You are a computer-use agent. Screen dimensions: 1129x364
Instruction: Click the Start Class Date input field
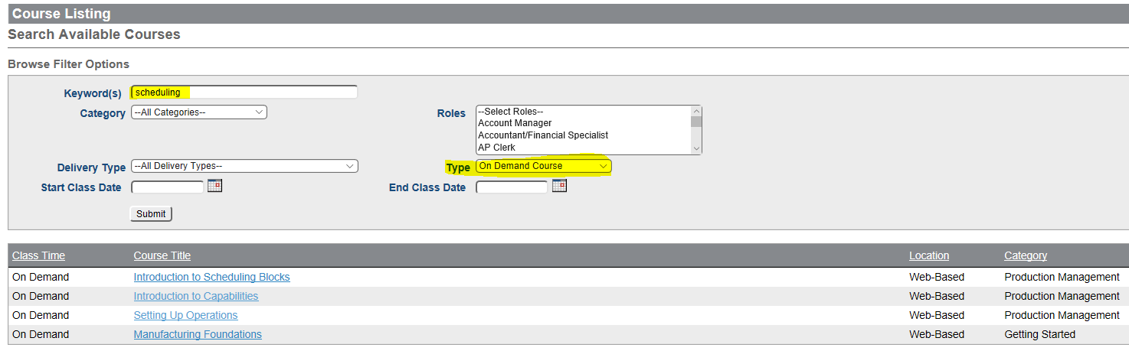click(x=168, y=187)
